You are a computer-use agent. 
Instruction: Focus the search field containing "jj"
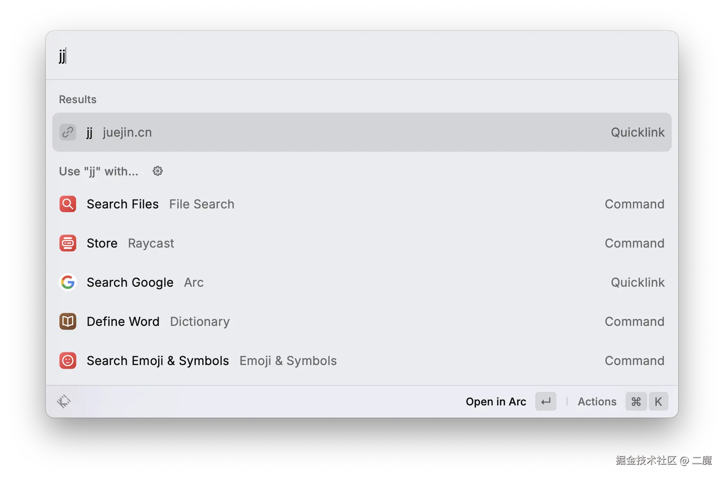(x=362, y=55)
